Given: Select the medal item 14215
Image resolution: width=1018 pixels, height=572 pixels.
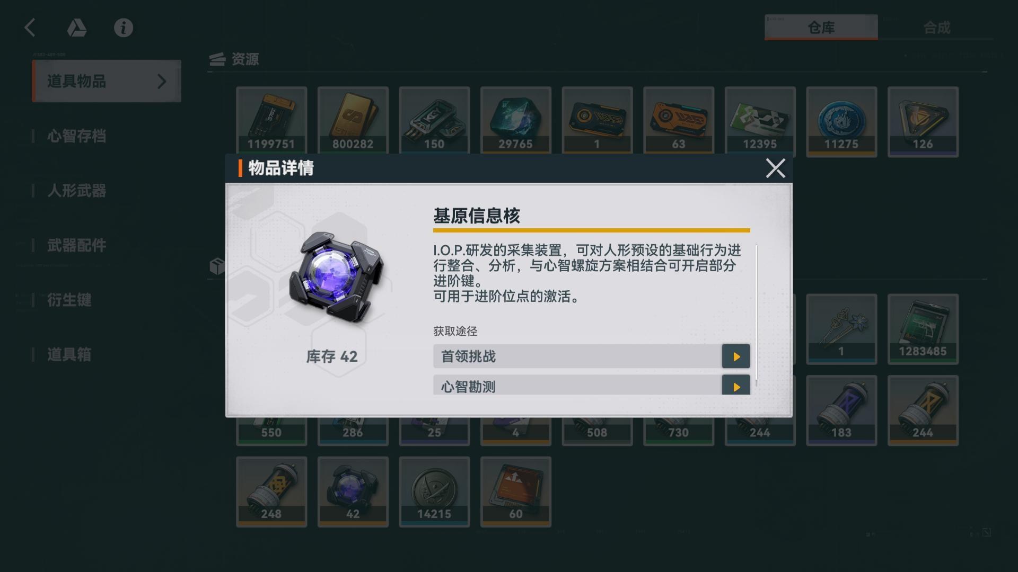Looking at the screenshot, I should click(434, 491).
